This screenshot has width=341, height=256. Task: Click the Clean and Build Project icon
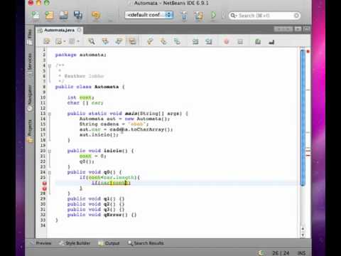pos(198,16)
